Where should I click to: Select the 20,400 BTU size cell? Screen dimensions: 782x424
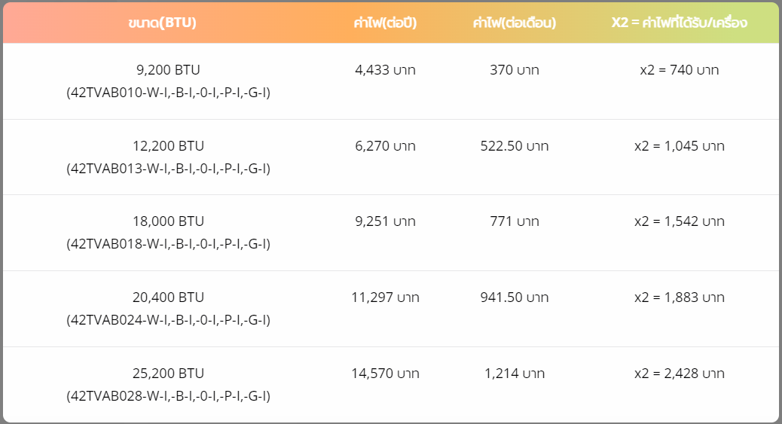pyautogui.click(x=168, y=297)
